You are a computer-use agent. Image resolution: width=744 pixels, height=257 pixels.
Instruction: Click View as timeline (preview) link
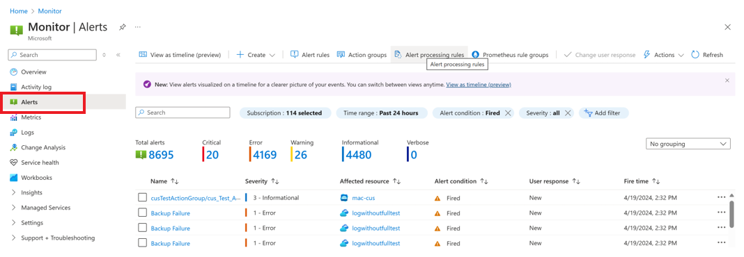point(479,85)
